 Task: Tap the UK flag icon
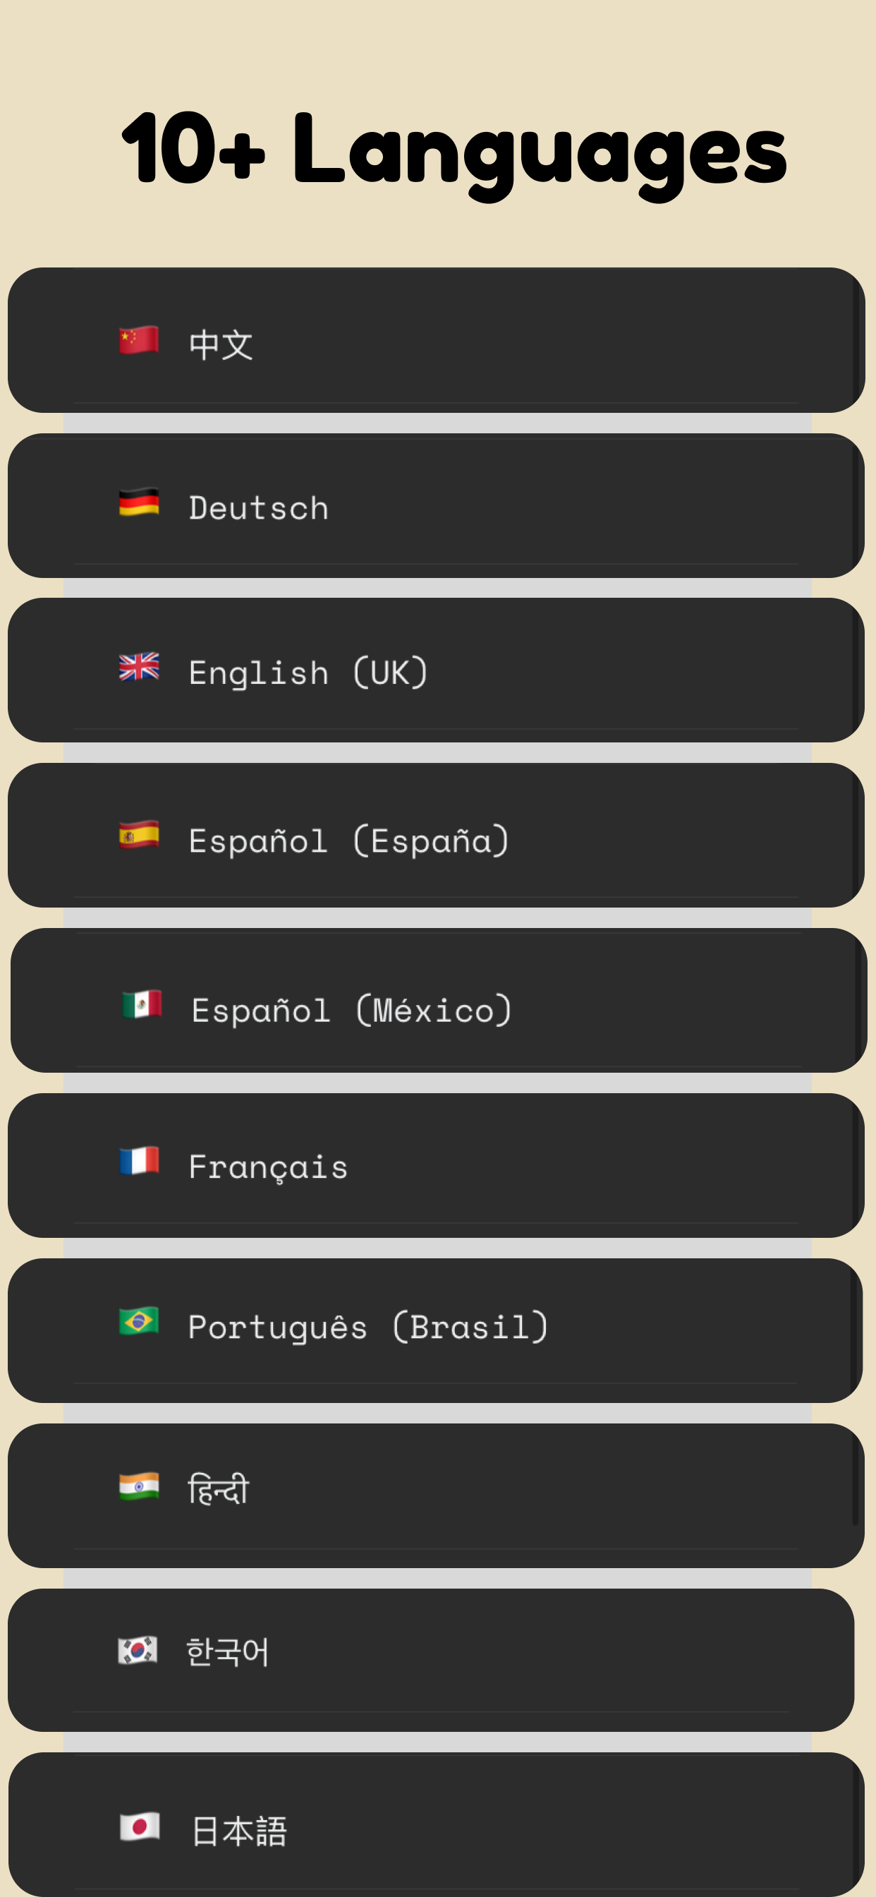pyautogui.click(x=139, y=667)
